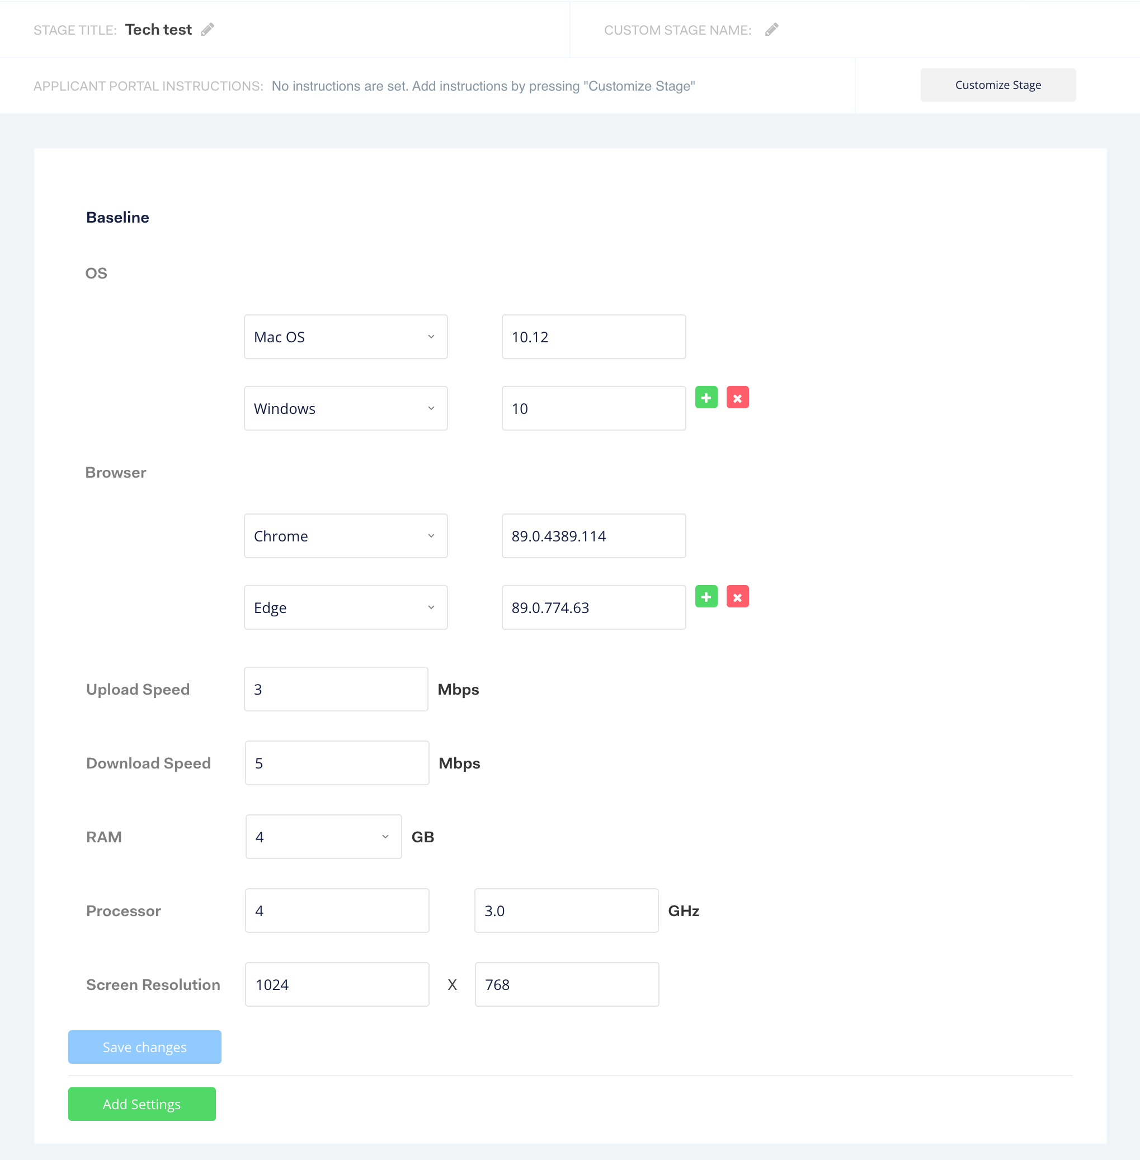The width and height of the screenshot is (1140, 1160).
Task: Select the Tech test stage title text
Action: click(159, 29)
